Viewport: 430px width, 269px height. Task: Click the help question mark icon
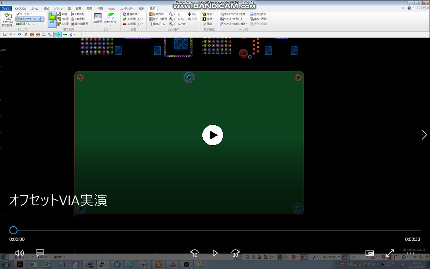click(x=409, y=8)
